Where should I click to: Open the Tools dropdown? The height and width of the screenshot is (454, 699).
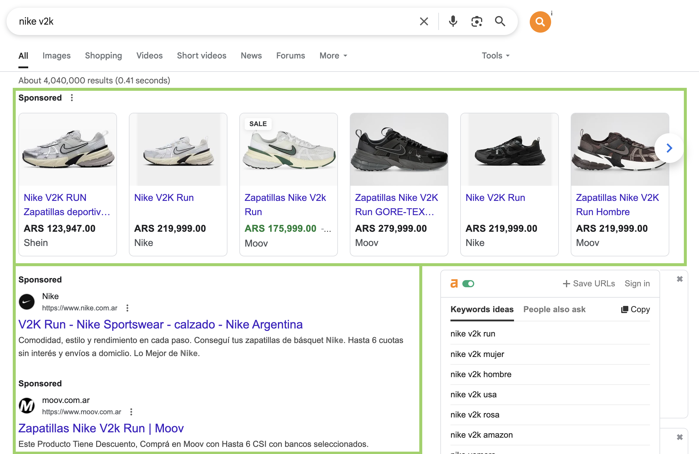496,55
